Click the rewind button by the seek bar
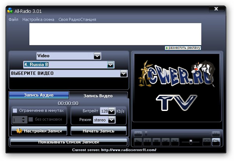 tap(138, 134)
